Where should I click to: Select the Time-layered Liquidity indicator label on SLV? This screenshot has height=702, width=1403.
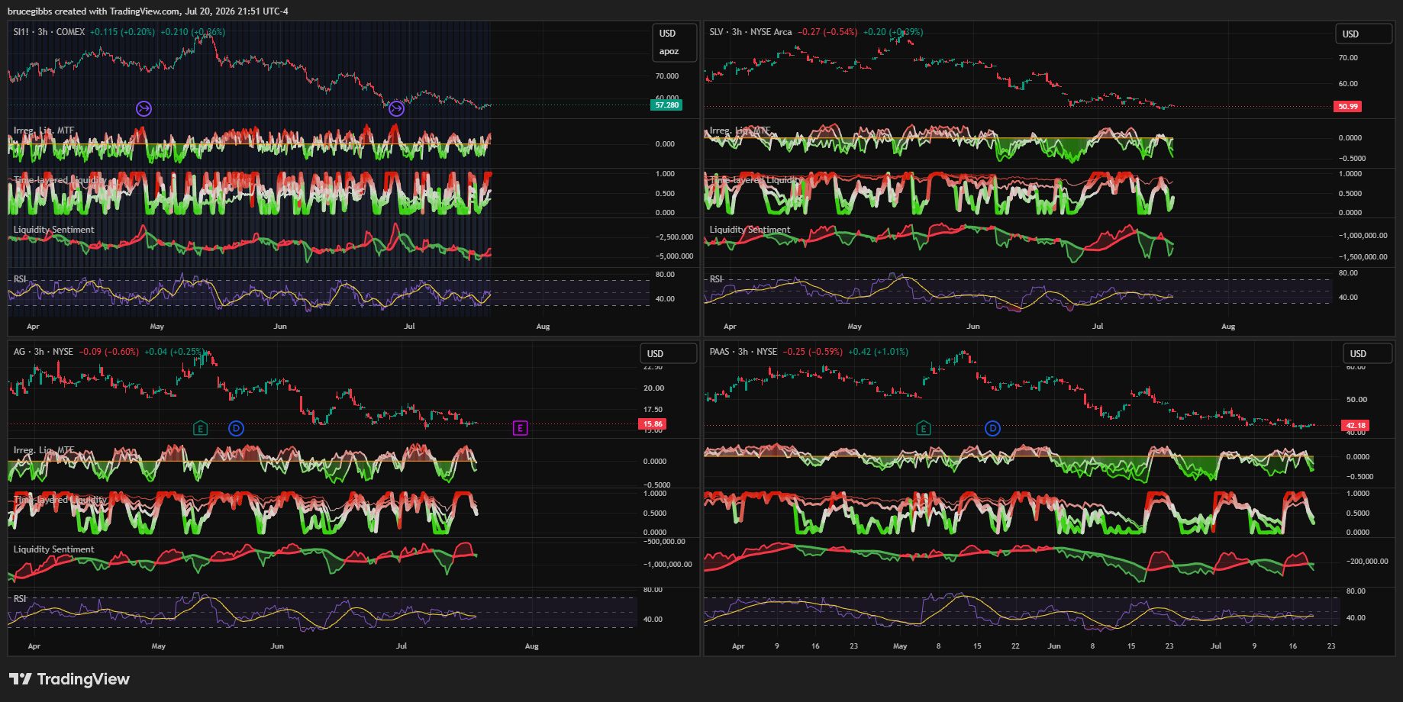(x=756, y=180)
